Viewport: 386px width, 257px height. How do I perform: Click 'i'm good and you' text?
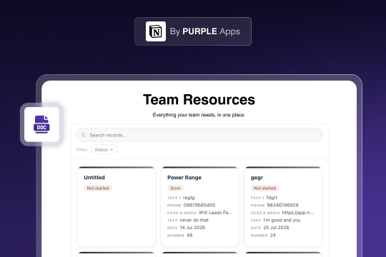282,220
